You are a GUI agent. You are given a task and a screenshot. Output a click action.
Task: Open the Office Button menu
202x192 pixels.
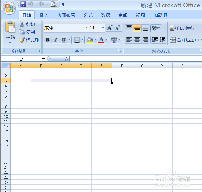click(x=9, y=8)
